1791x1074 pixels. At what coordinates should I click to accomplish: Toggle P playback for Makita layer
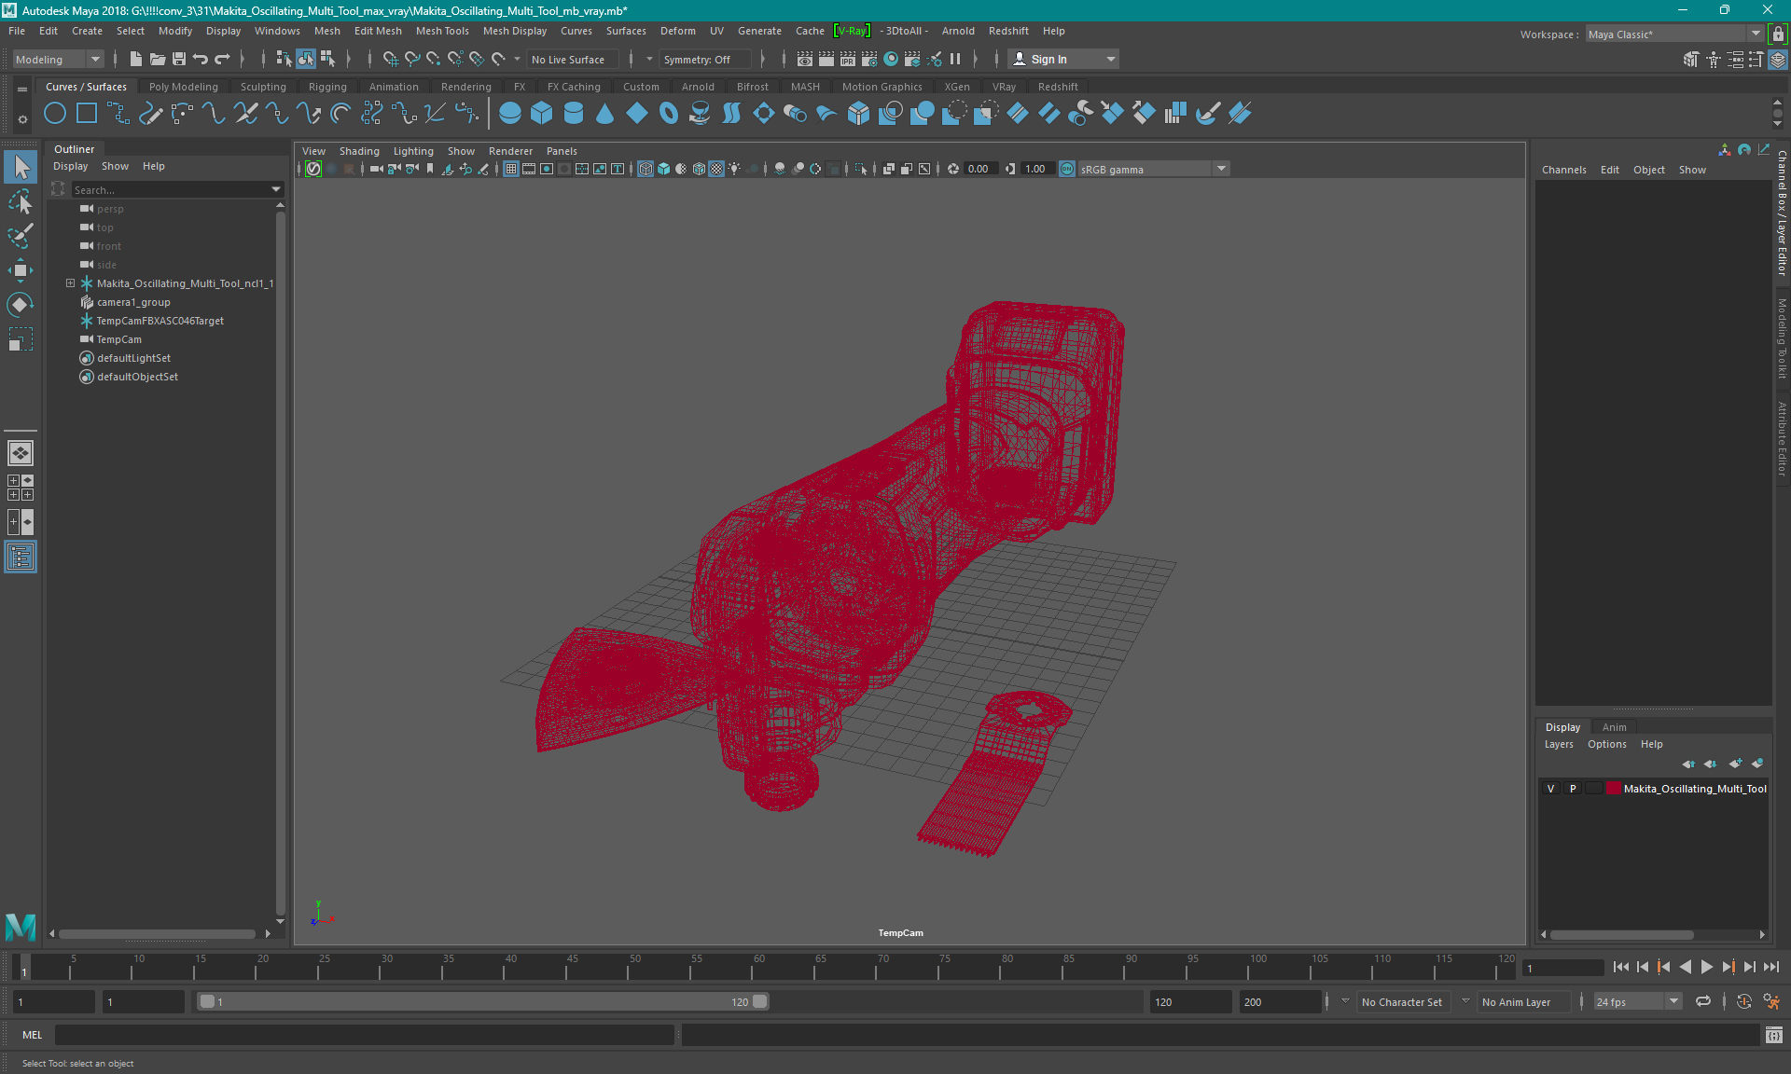[x=1573, y=789]
